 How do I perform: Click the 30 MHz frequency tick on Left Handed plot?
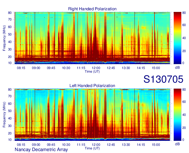(10, 126)
